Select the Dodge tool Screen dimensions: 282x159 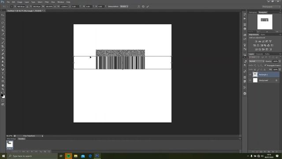3,66
